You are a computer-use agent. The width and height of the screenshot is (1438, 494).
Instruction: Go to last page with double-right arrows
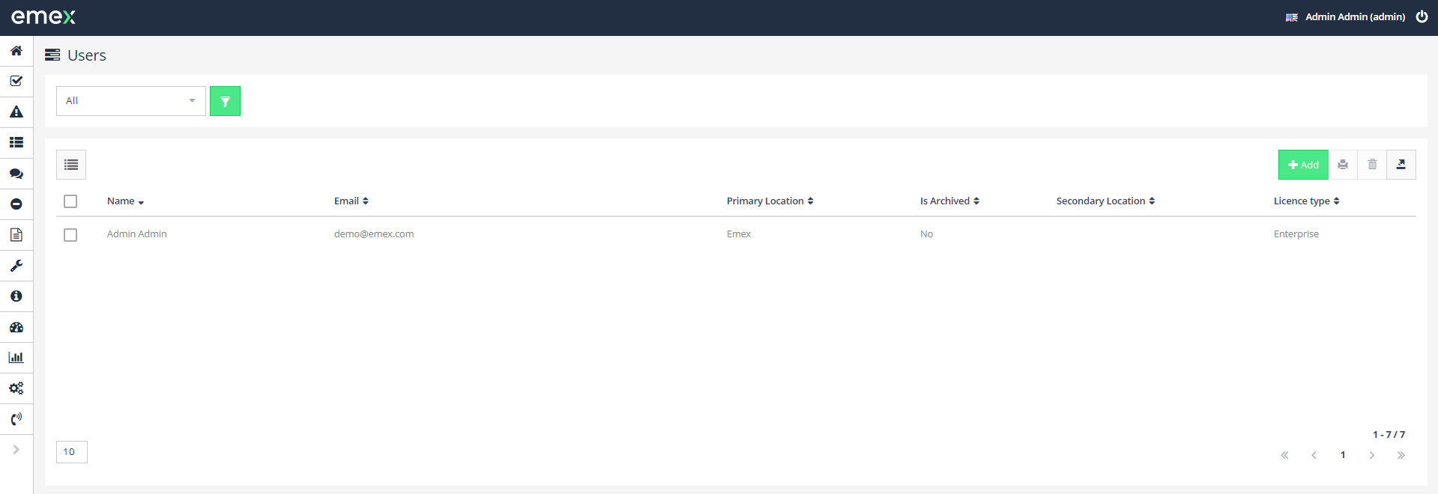(1401, 455)
